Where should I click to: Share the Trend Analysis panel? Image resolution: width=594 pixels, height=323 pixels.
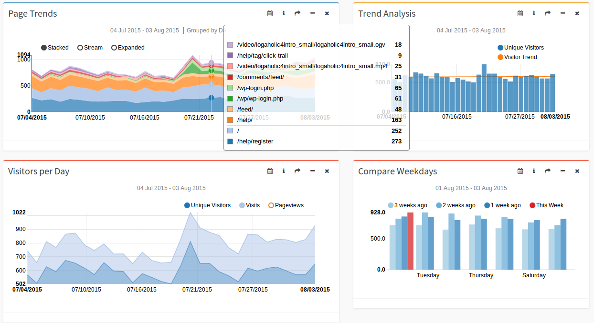[x=548, y=13]
